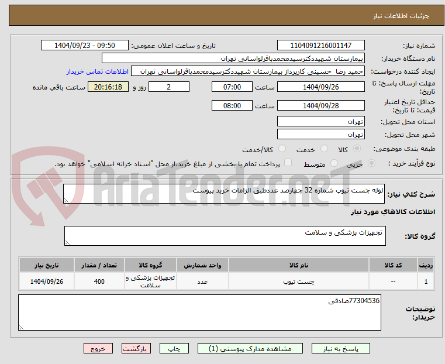Click the deadline time 07:00 field
This screenshot has height=364, width=445.
[232, 87]
